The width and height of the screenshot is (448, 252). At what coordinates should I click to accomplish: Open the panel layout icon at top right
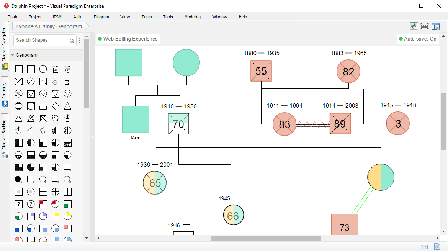click(x=436, y=26)
